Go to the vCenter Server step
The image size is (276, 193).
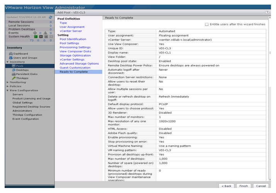click(71, 31)
